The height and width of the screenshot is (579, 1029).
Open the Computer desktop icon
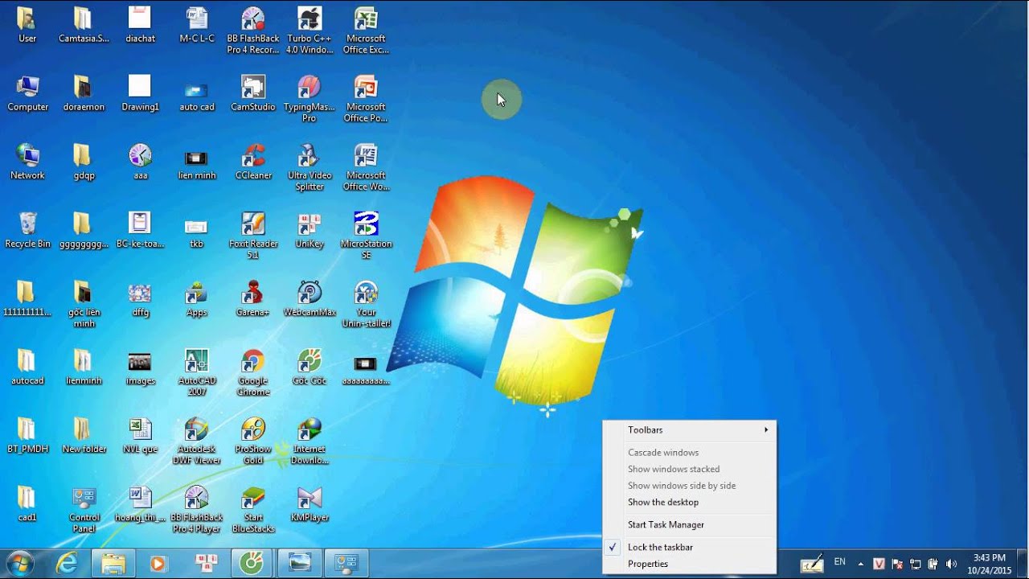(27, 94)
